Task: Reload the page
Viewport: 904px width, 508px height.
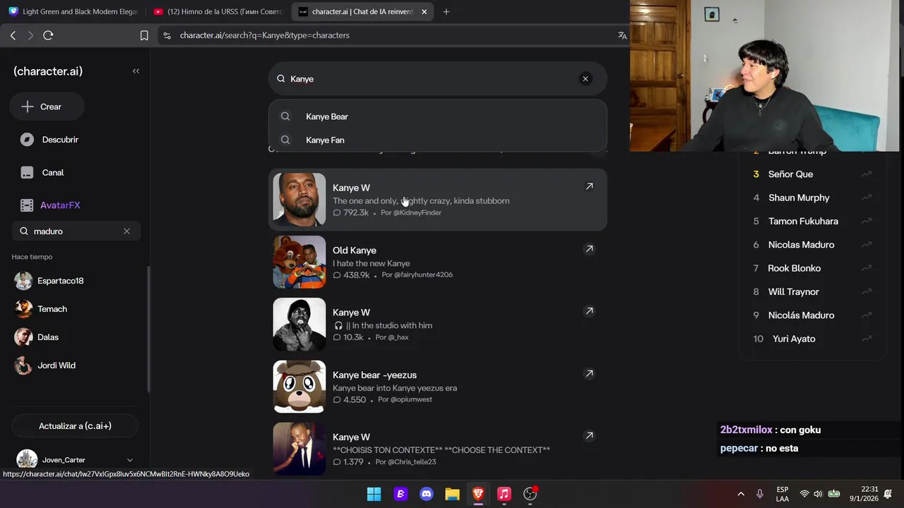Action: point(48,35)
